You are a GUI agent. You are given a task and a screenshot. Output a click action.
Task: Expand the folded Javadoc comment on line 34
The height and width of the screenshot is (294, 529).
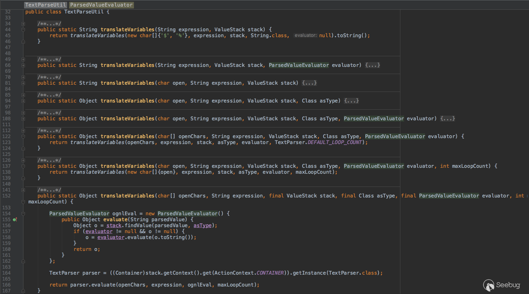point(23,24)
